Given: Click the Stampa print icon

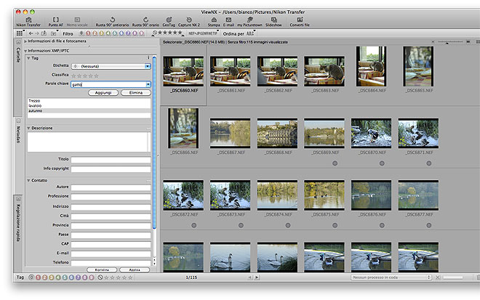Looking at the screenshot, I should [x=214, y=20].
